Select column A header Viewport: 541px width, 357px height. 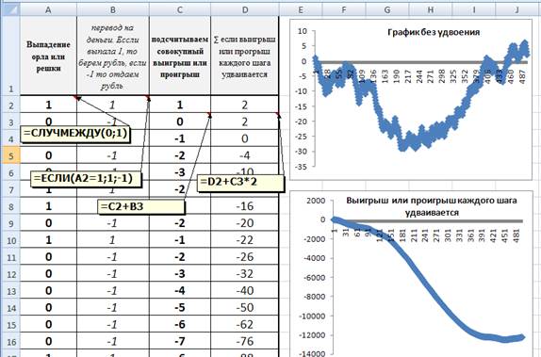[x=48, y=9]
